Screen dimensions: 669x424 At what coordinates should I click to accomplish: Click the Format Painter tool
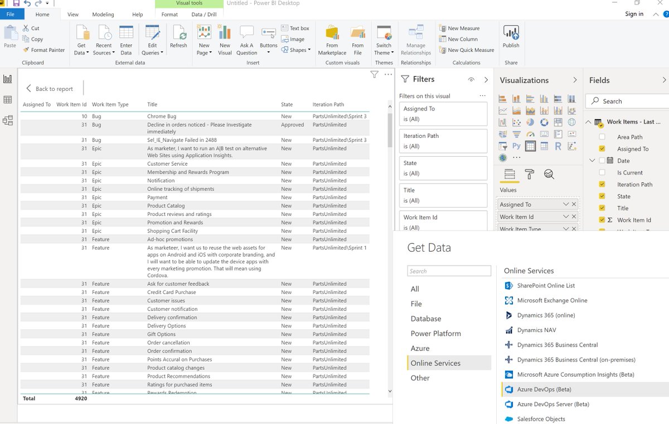pyautogui.click(x=43, y=50)
